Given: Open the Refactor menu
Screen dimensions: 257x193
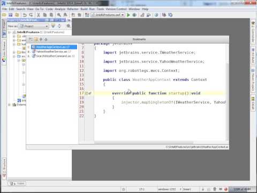Looking at the screenshot, I should [73, 9].
